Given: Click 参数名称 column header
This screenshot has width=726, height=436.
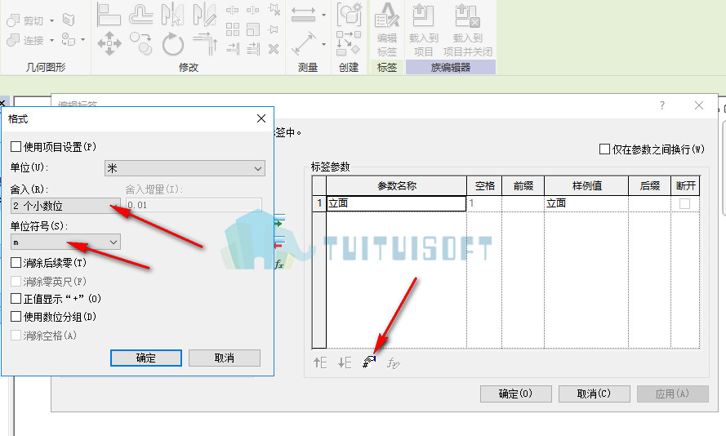Looking at the screenshot, I should pos(396,185).
